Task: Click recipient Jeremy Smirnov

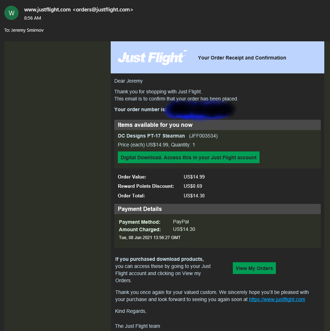Action: (x=27, y=30)
